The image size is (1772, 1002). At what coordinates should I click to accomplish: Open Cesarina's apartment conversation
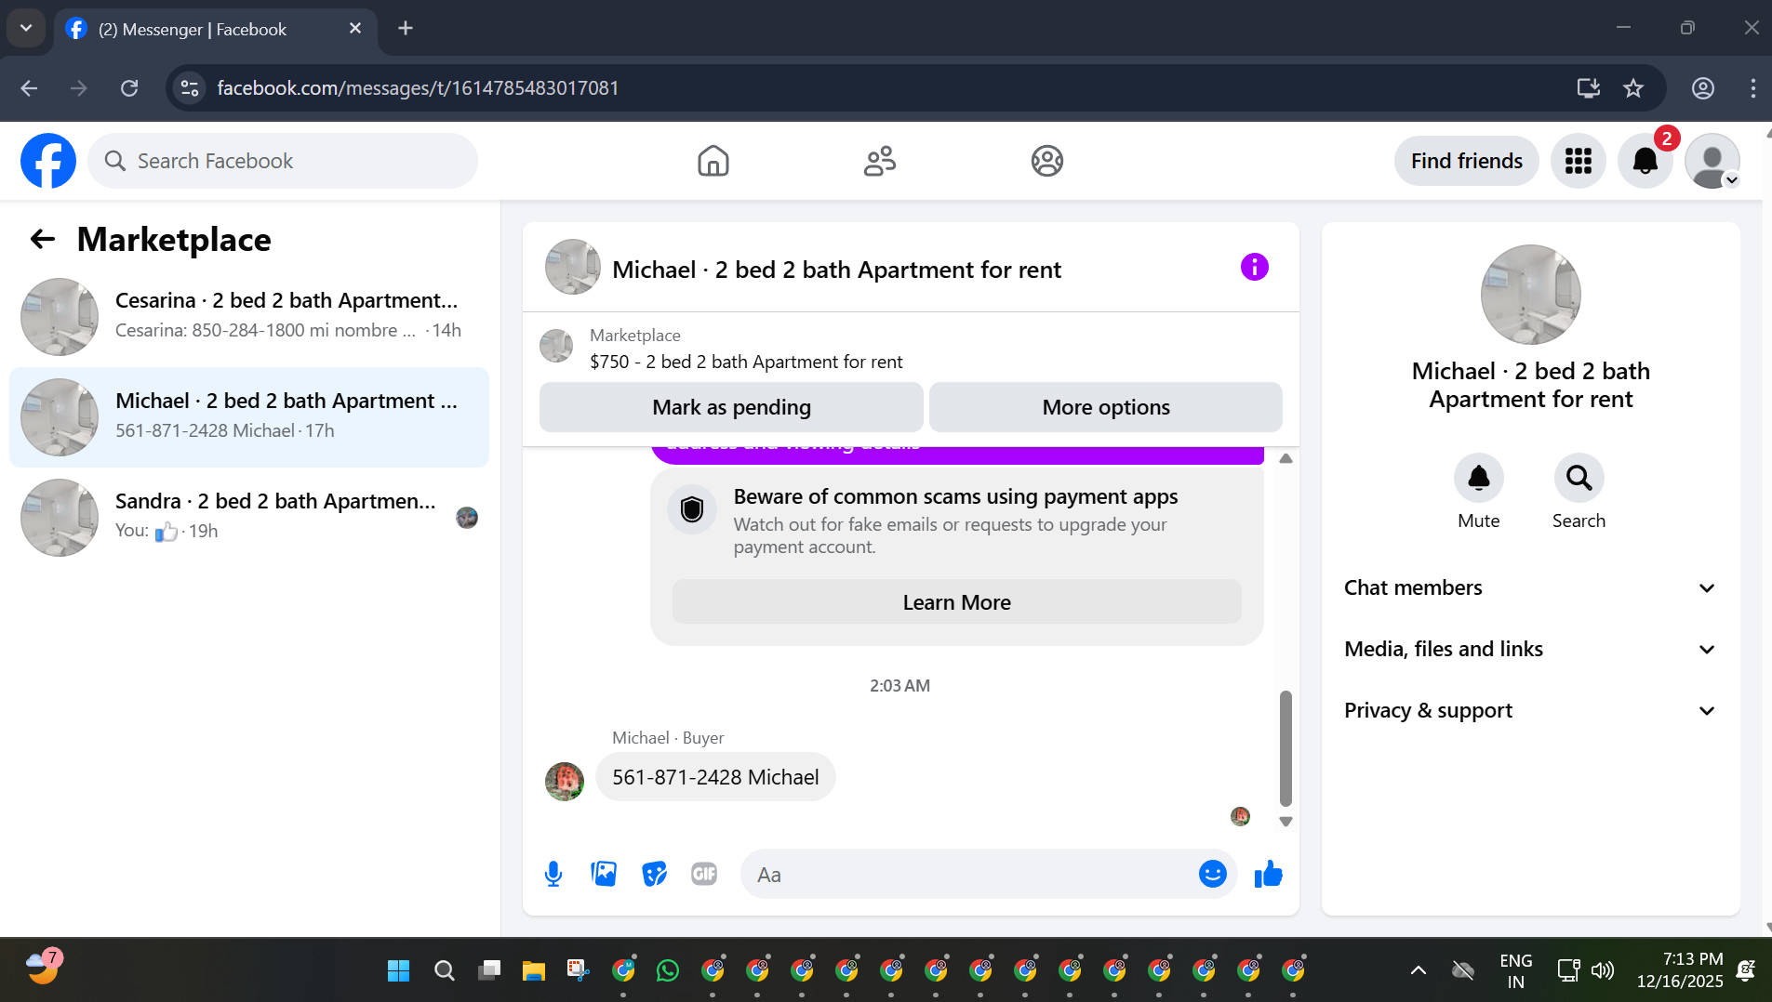[249, 317]
